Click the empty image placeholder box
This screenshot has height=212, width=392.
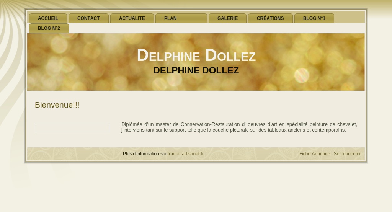72,128
